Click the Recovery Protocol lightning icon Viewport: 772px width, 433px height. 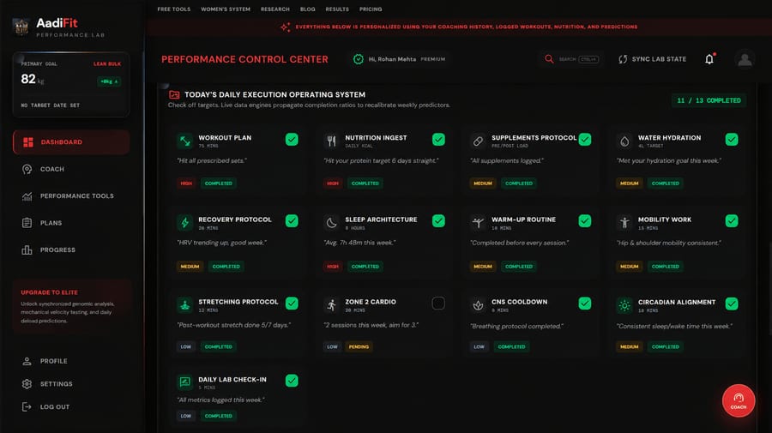[x=184, y=223]
